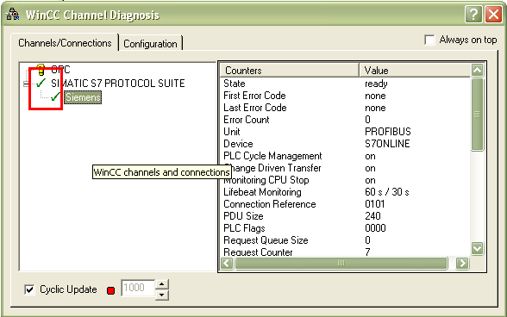This screenshot has width=507, height=317.
Task: Select the Siemens connection in the tree
Action: pos(83,97)
